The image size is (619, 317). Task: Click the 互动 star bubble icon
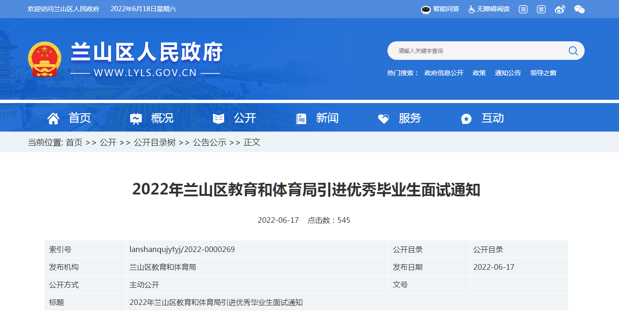tap(466, 119)
